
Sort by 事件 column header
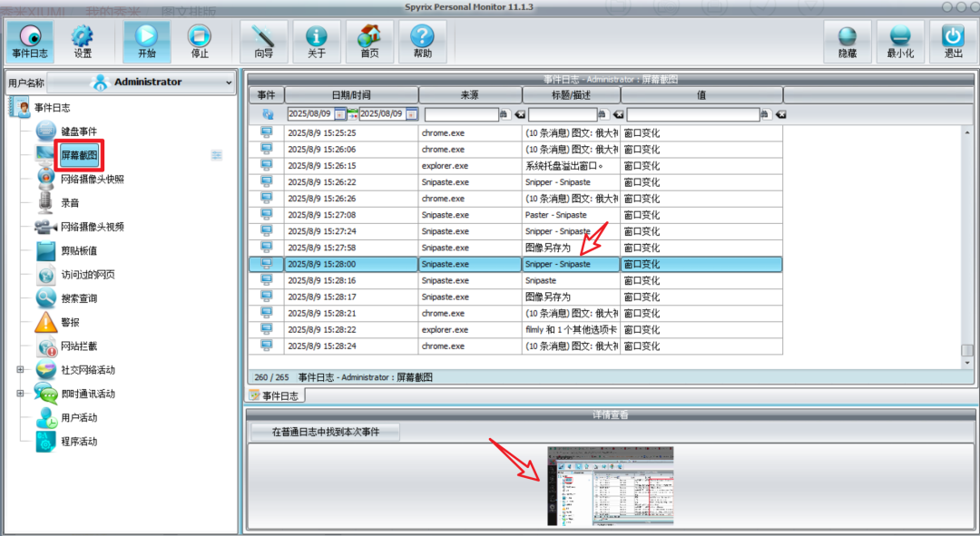pyautogui.click(x=266, y=95)
